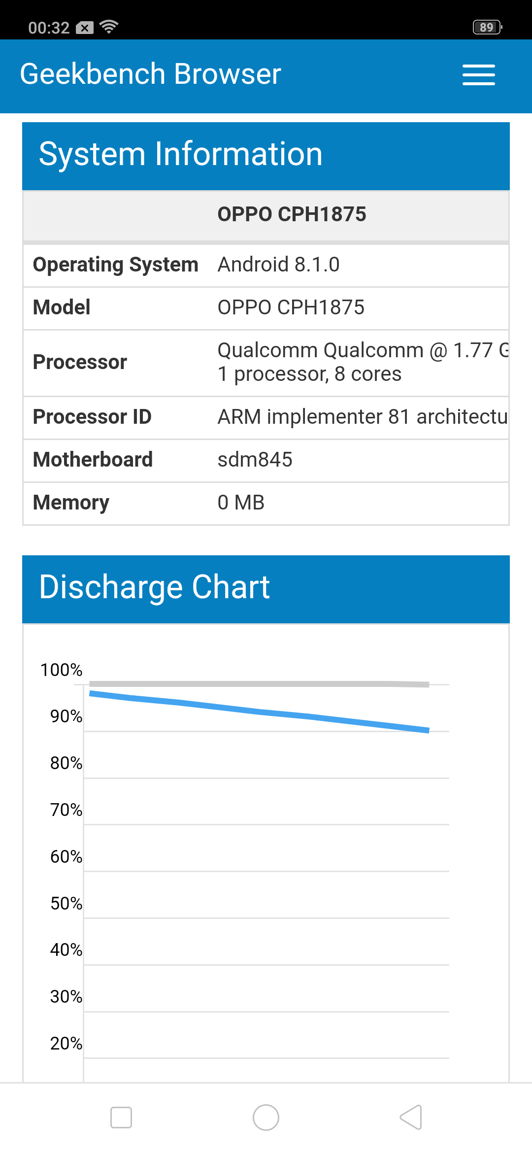Screen dimensions: 532x1153
Task: Click the Geekbench Browser title
Action: pyautogui.click(x=150, y=74)
